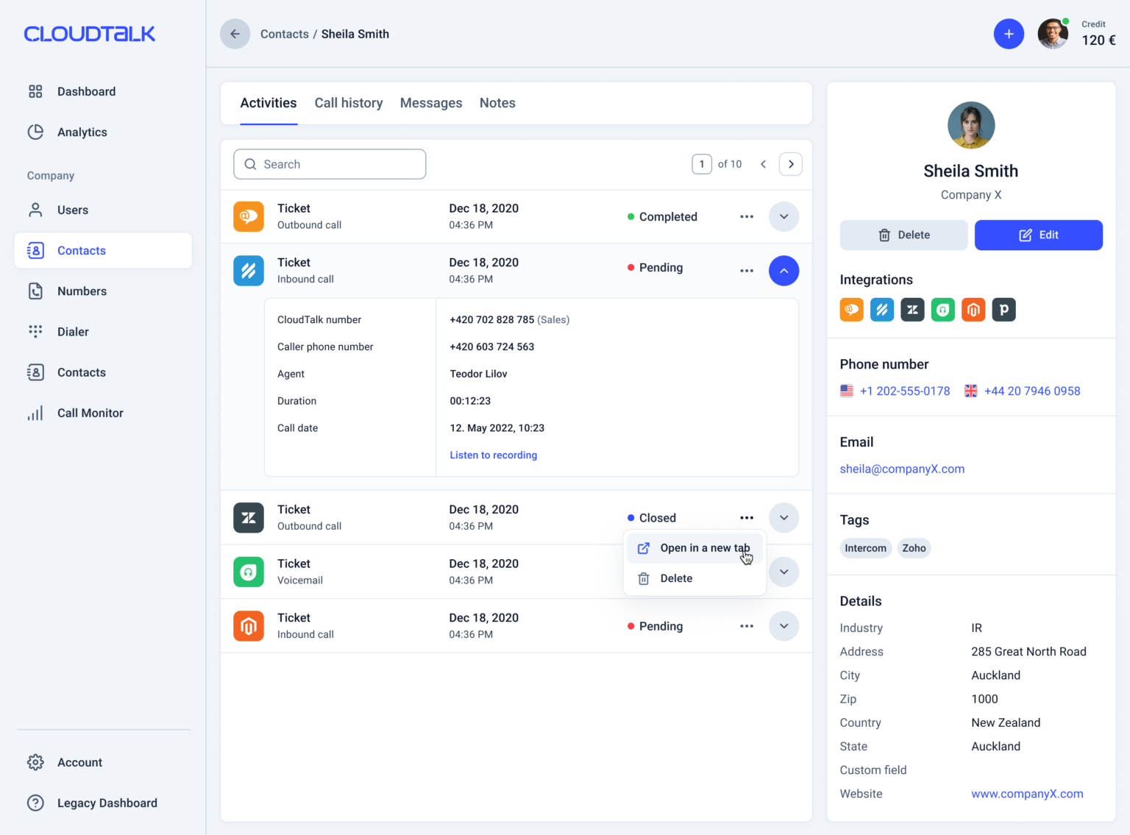Image resolution: width=1130 pixels, height=835 pixels.
Task: Click the Account settings gear icon
Action: (x=35, y=762)
